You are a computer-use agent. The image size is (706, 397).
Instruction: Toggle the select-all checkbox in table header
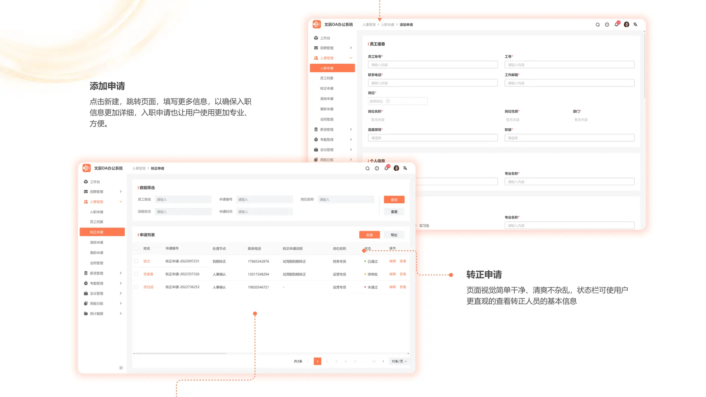(136, 248)
